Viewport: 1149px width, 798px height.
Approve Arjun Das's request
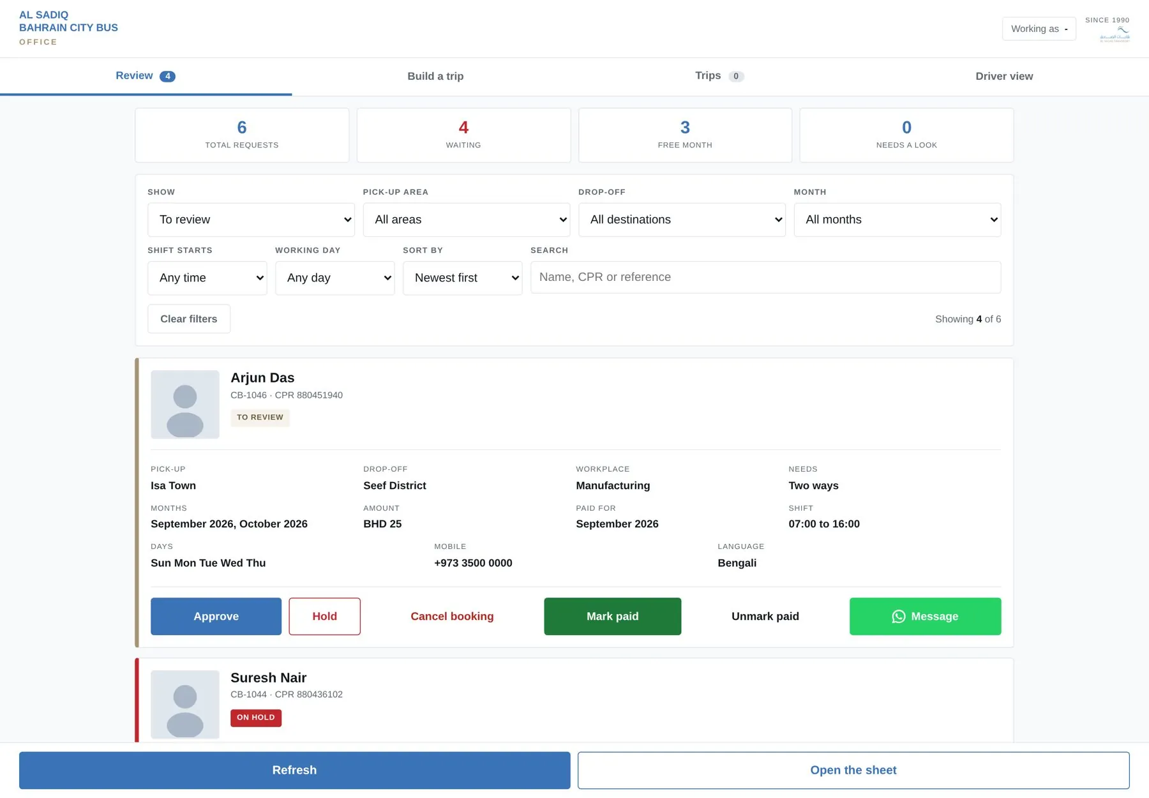point(216,616)
